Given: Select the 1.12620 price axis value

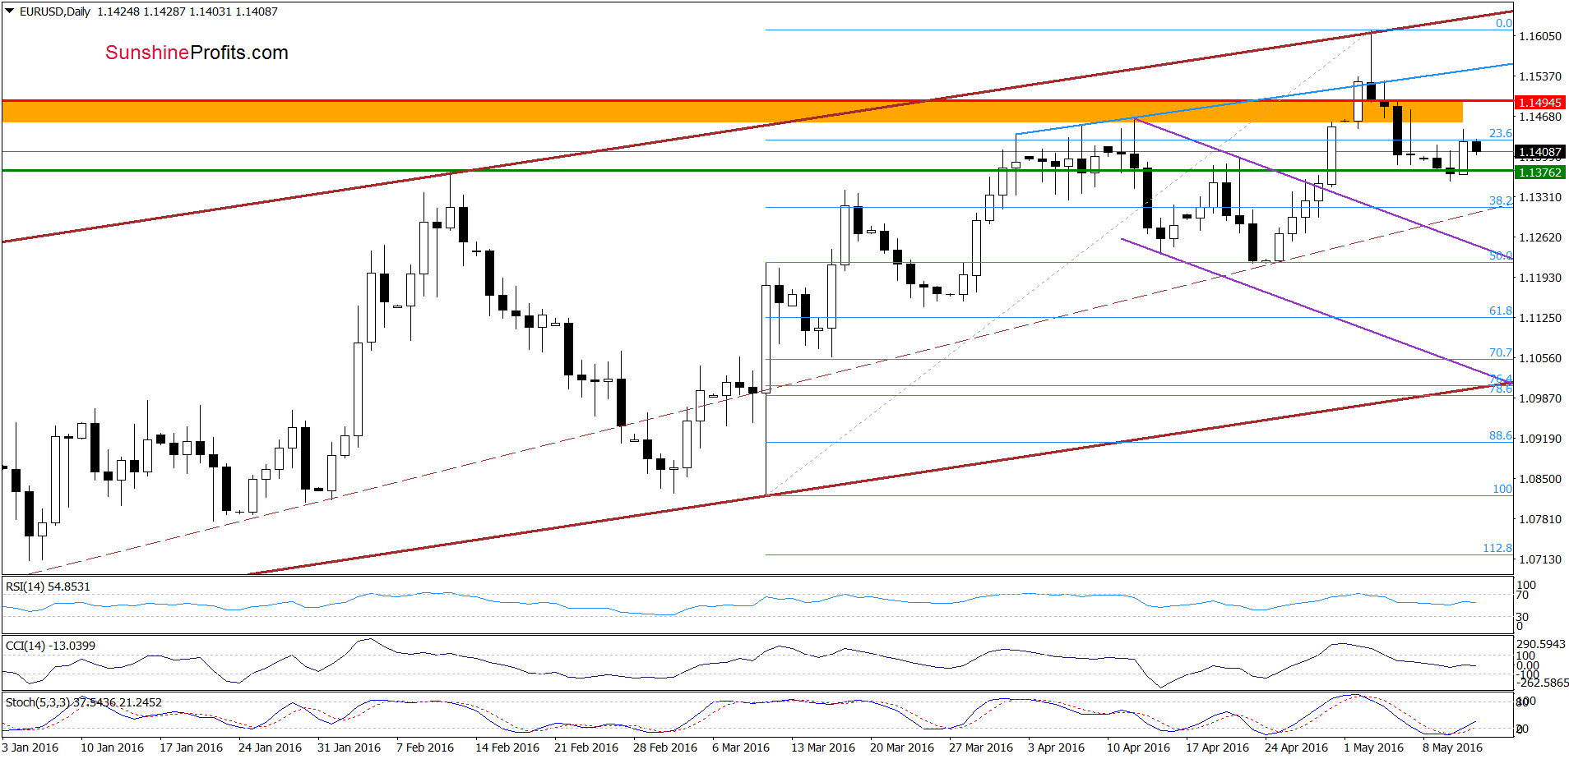Looking at the screenshot, I should [x=1540, y=237].
